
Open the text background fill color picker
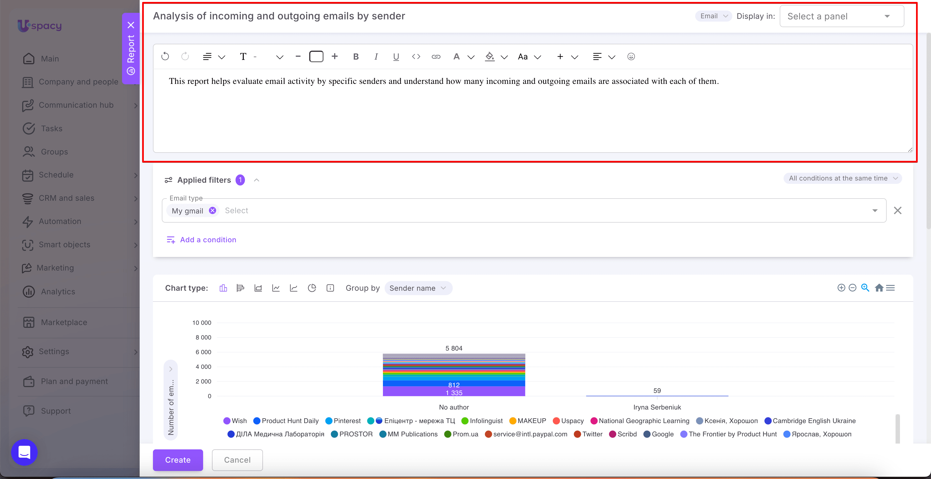pyautogui.click(x=490, y=56)
